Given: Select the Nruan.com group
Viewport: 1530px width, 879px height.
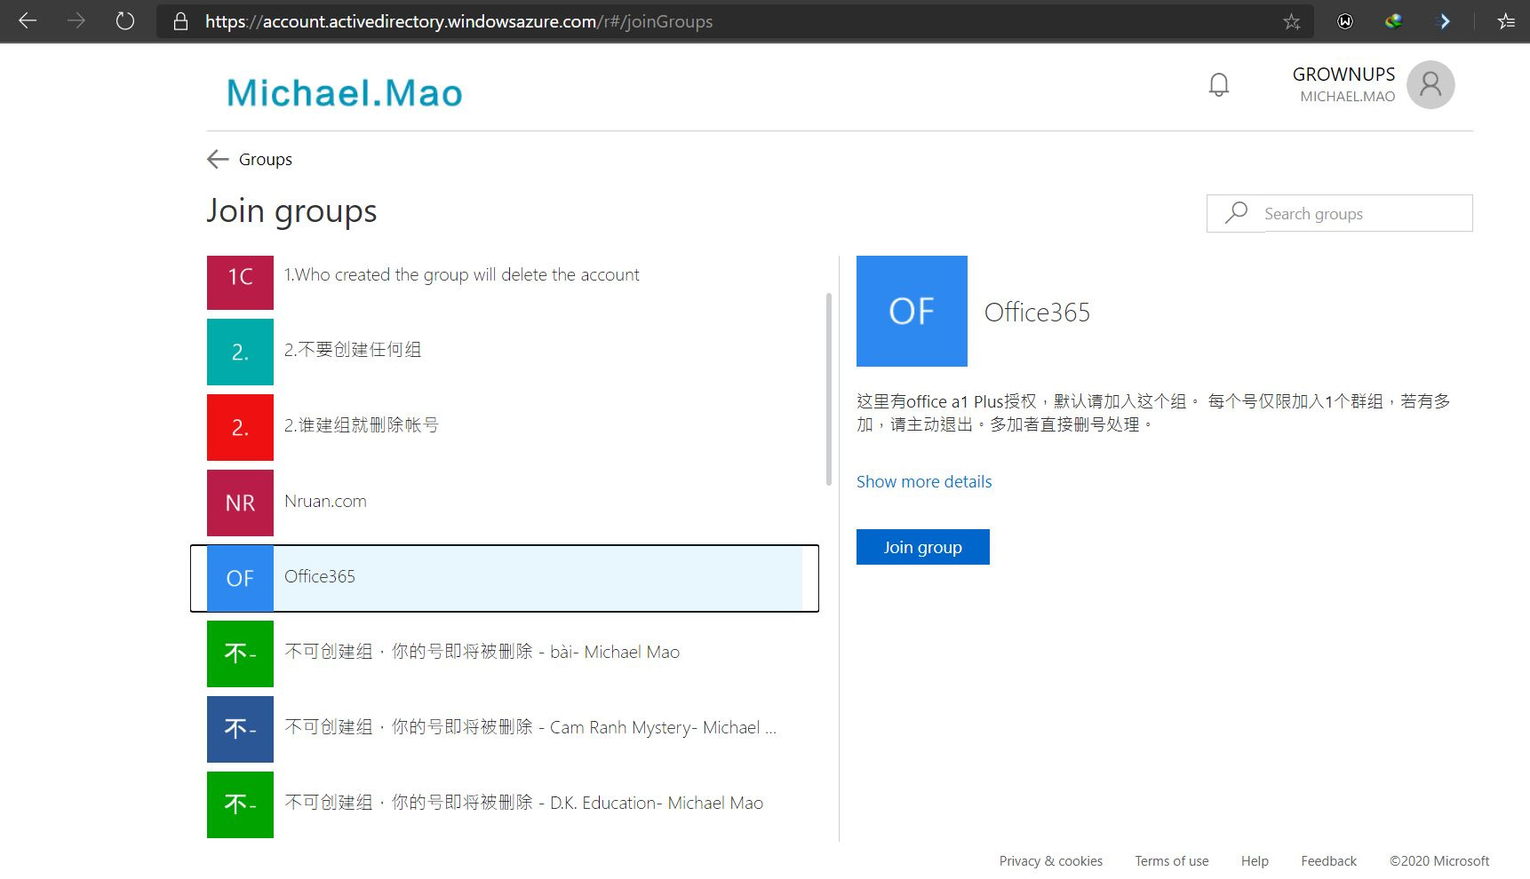Looking at the screenshot, I should [325, 502].
